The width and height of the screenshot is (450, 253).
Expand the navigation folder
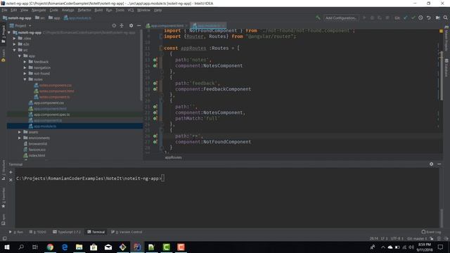(x=25, y=67)
